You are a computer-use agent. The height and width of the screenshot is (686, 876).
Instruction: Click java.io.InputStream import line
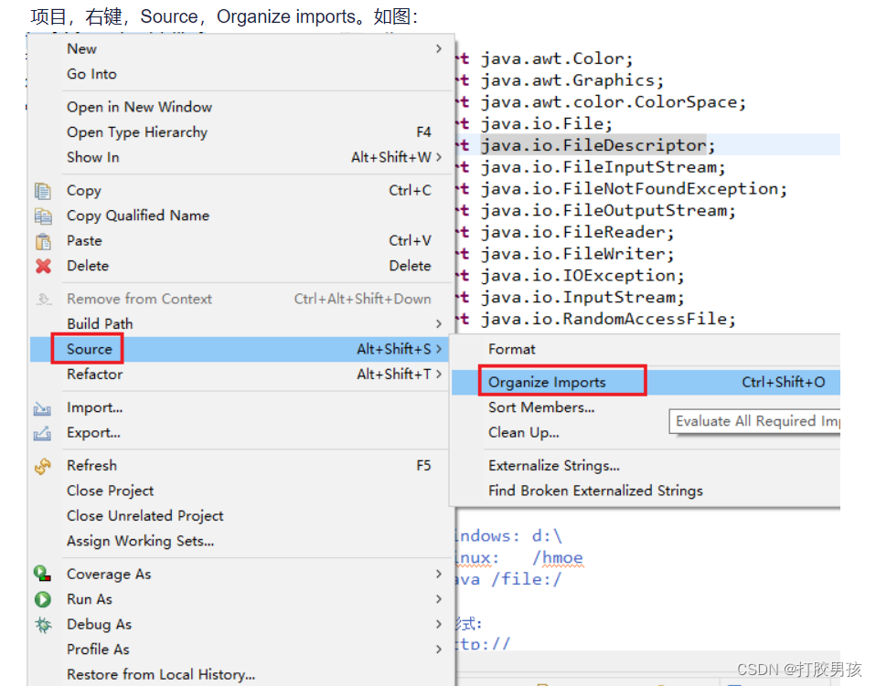(x=582, y=298)
